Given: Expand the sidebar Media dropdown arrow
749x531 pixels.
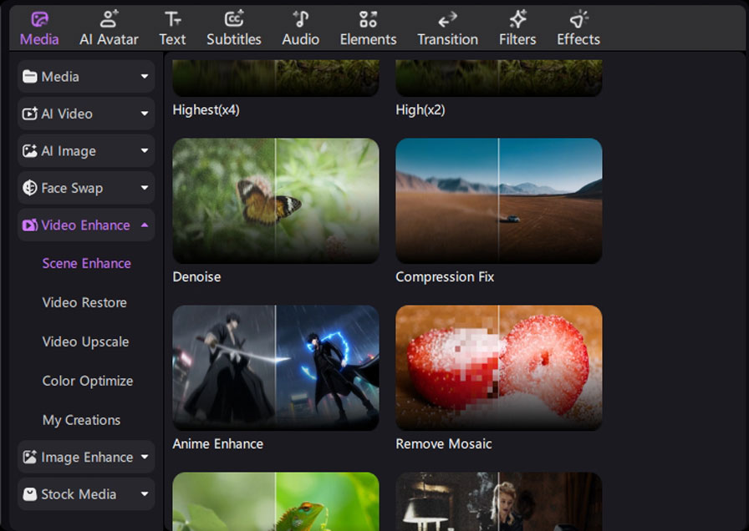Looking at the screenshot, I should [x=145, y=76].
